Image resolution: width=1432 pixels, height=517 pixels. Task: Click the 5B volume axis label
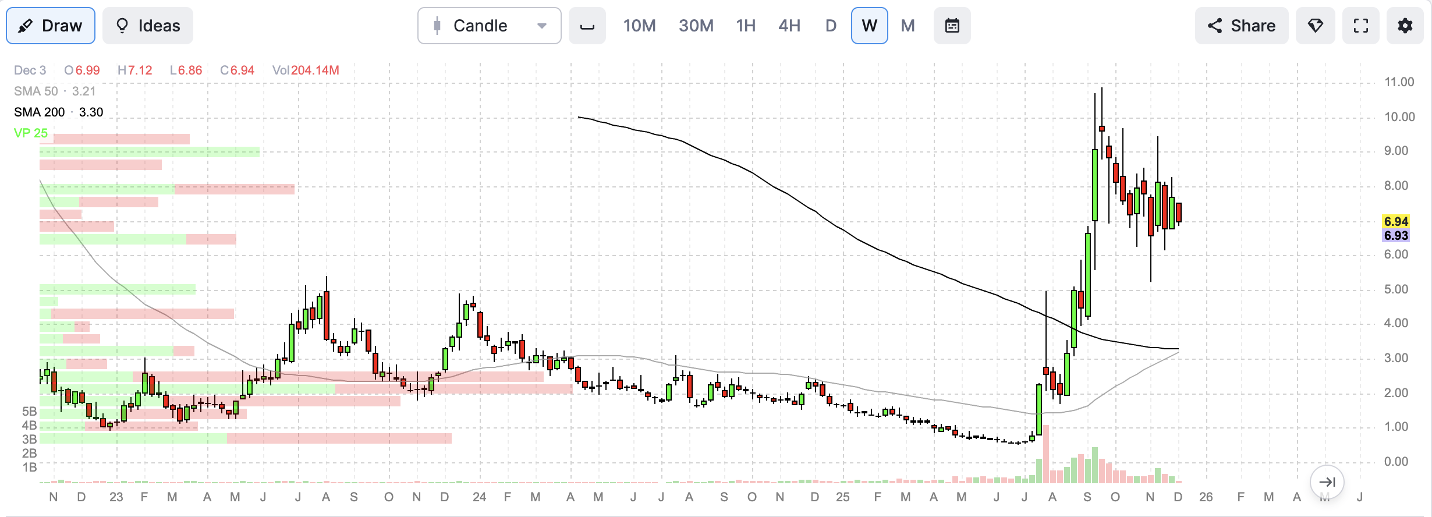pos(30,412)
